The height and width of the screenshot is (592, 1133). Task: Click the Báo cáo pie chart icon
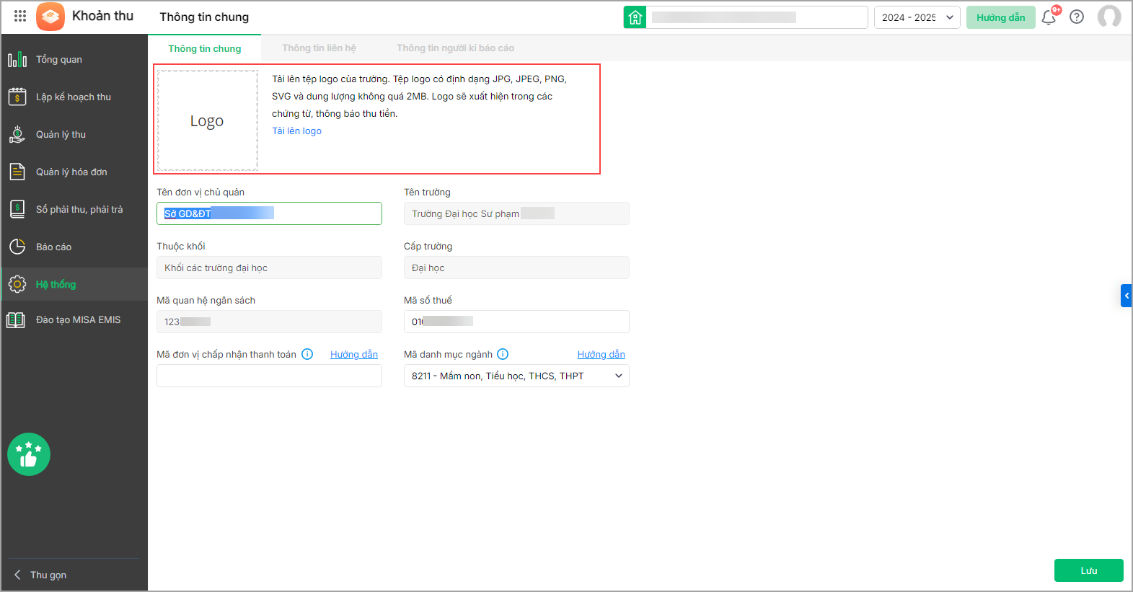tap(17, 247)
